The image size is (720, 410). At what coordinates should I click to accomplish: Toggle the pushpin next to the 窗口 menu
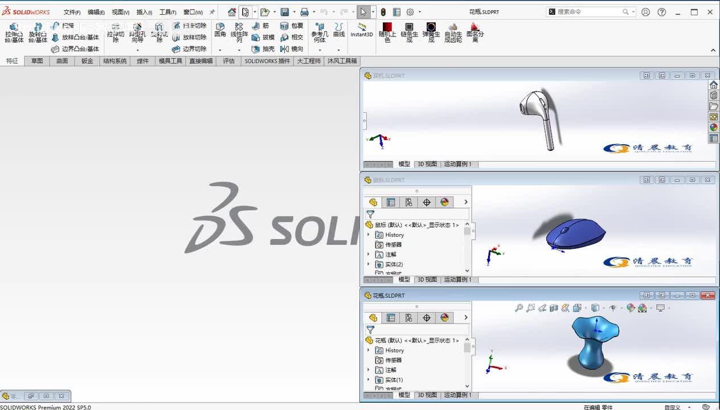click(212, 12)
